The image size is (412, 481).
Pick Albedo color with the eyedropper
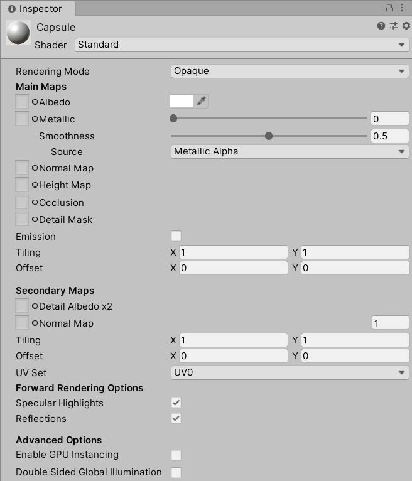tap(201, 101)
